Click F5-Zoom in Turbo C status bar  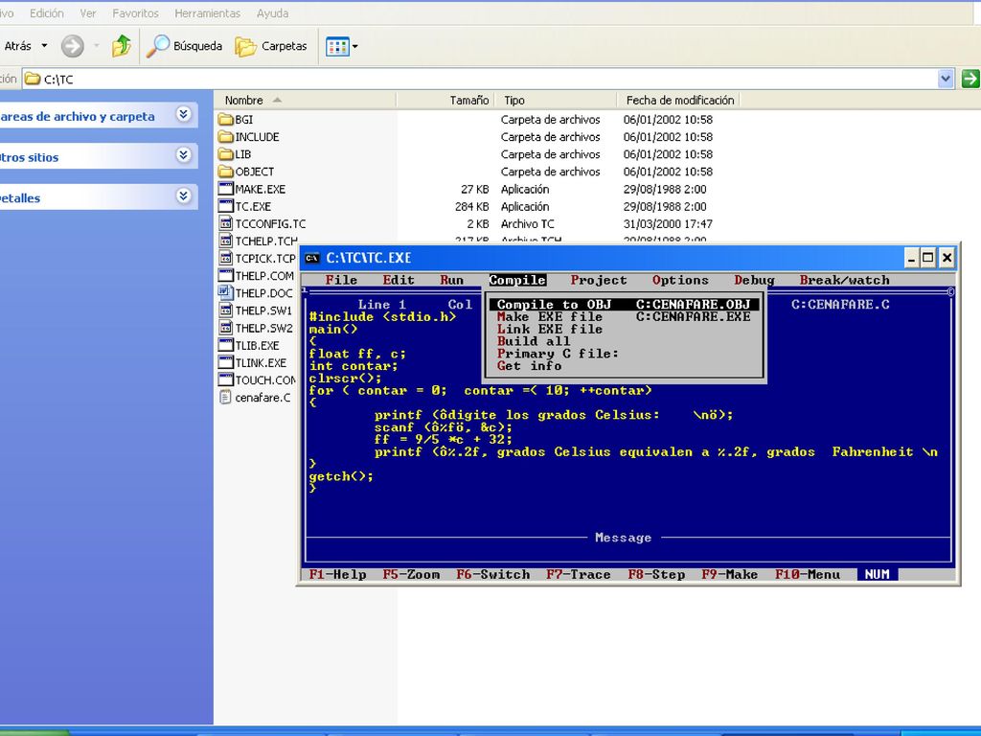[411, 575]
